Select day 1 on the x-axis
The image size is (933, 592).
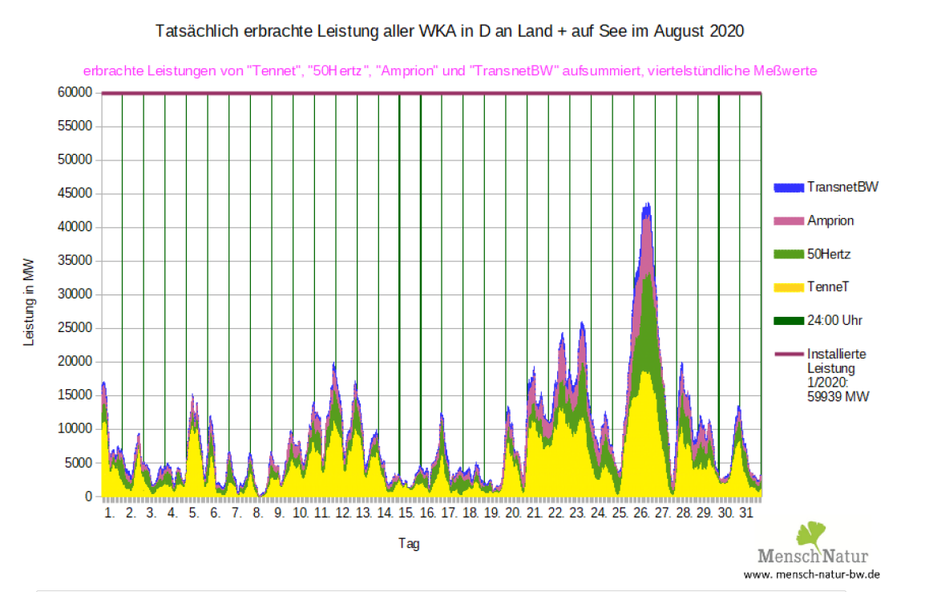pos(110,513)
